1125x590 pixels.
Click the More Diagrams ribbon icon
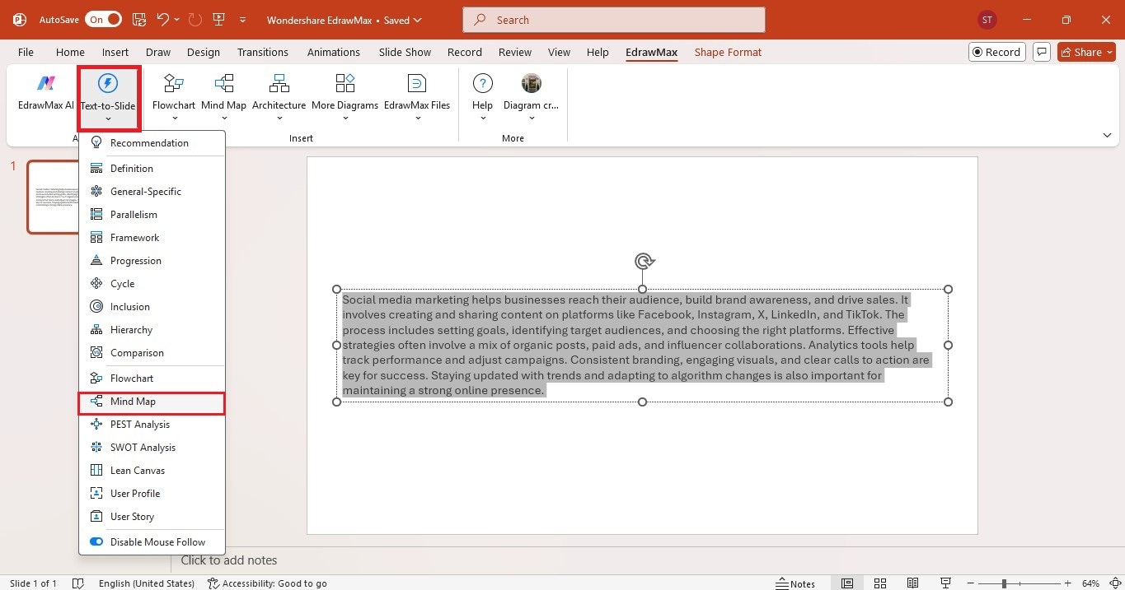[x=345, y=83]
